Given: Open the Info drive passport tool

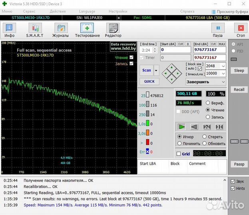Looking at the screenshot, I should (10, 30).
